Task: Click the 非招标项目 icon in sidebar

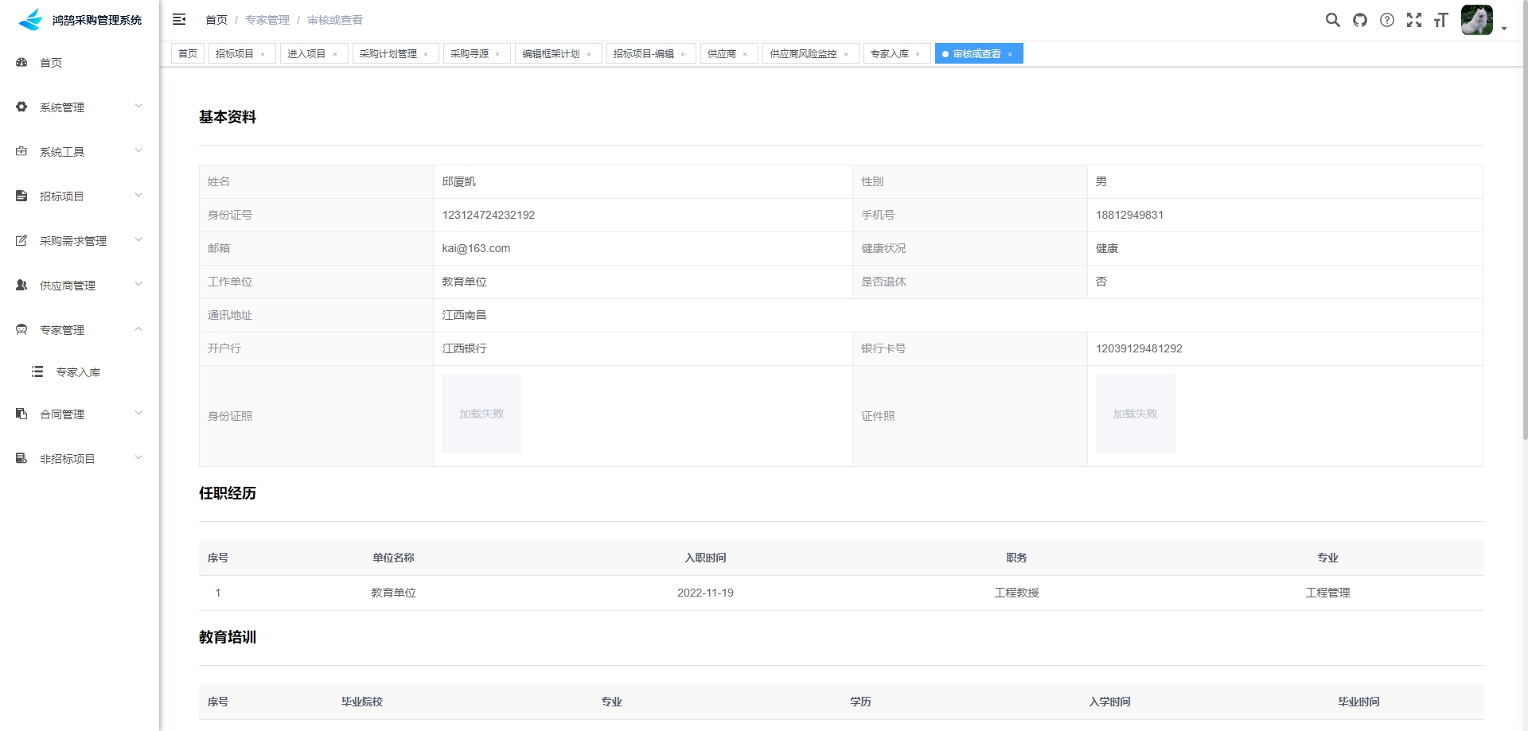Action: pyautogui.click(x=21, y=458)
